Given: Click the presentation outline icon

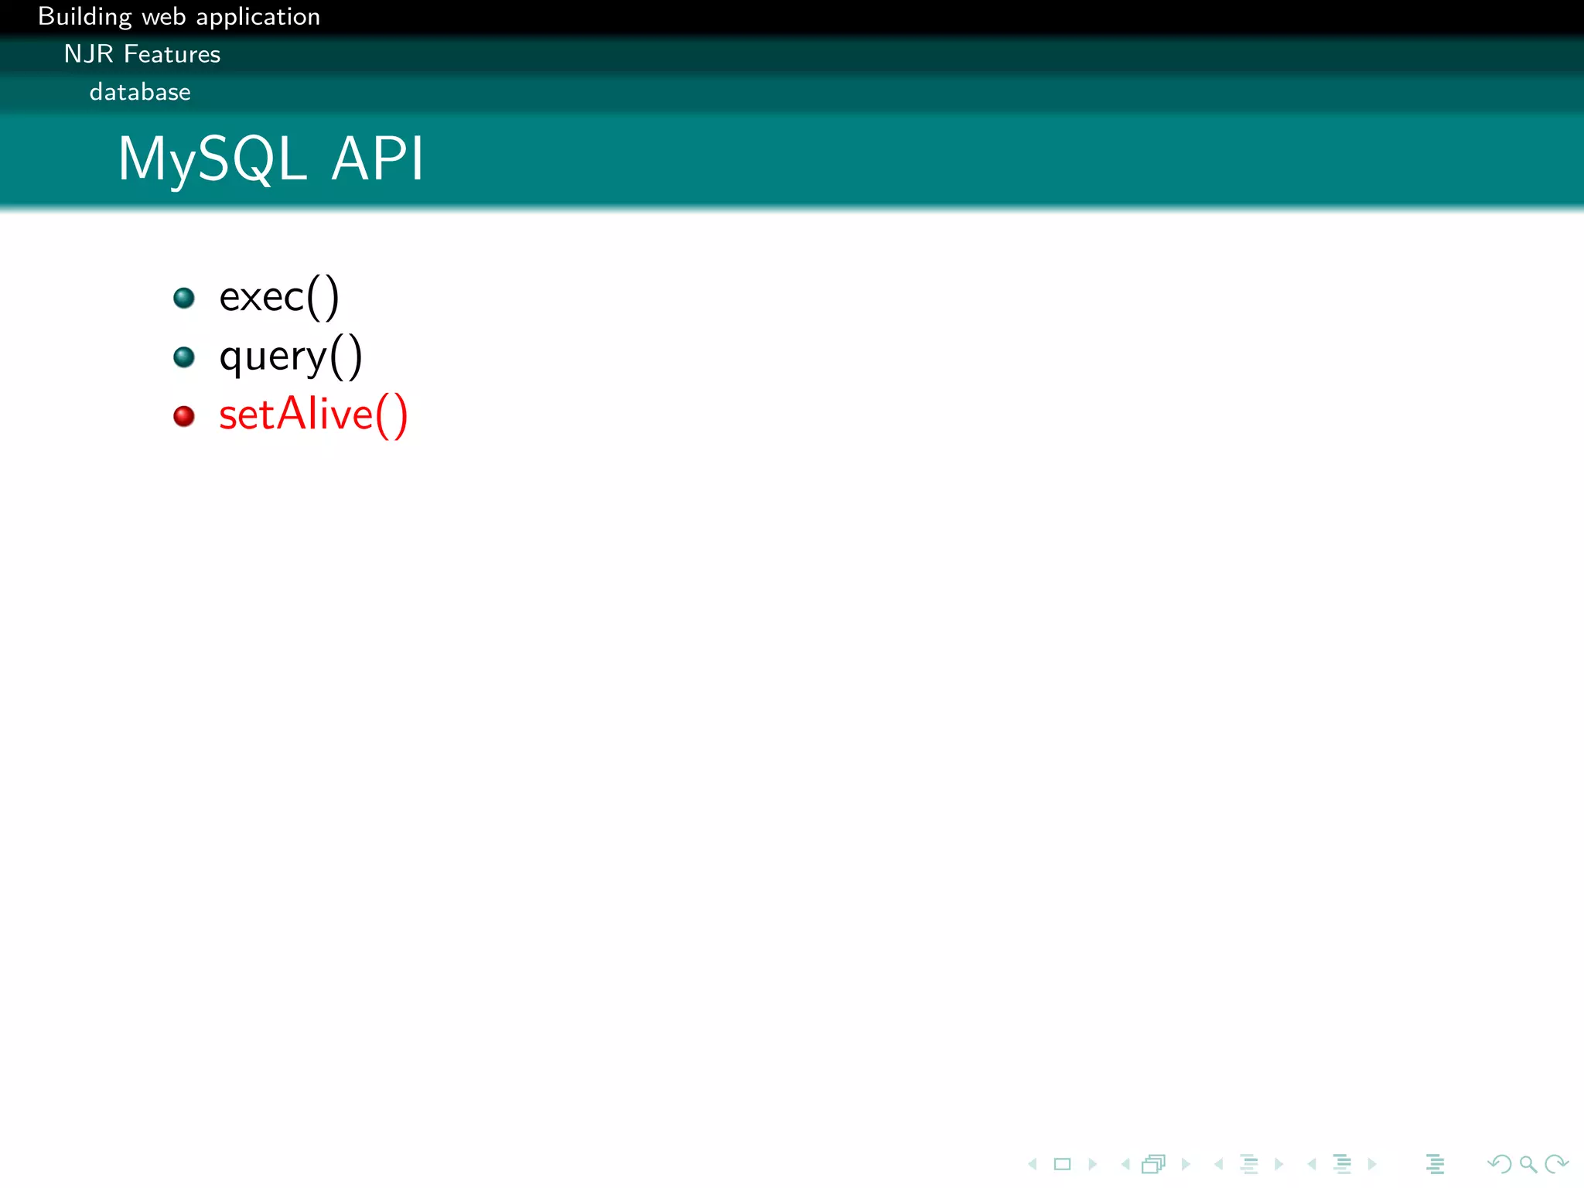Looking at the screenshot, I should coord(1435,1164).
